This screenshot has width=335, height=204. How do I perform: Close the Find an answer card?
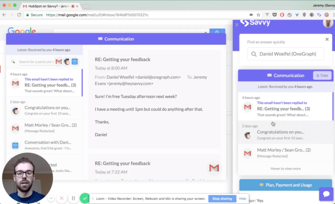(327, 39)
